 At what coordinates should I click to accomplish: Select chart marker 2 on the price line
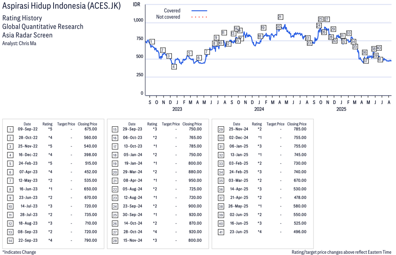pos(163,50)
